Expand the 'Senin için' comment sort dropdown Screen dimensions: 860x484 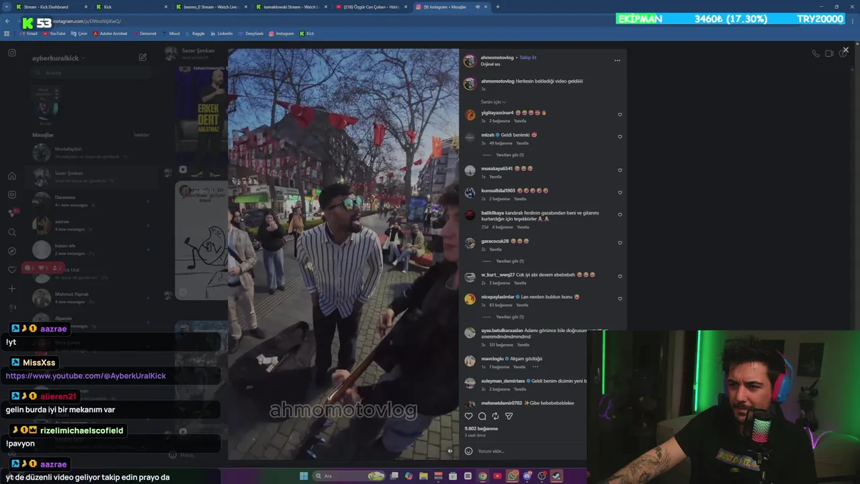click(x=493, y=102)
